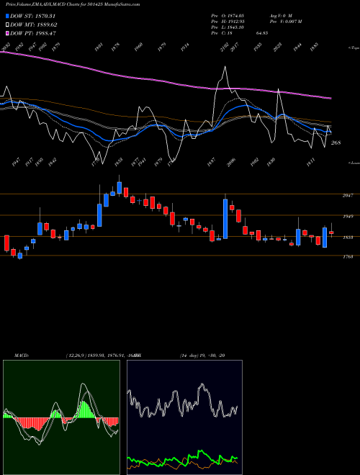Click the blue DOW ST legend swatch
The height and width of the screenshot is (475, 360).
7,16
